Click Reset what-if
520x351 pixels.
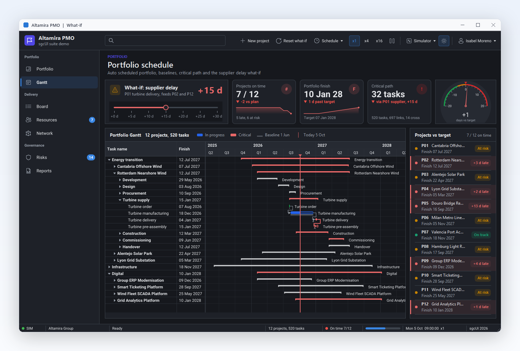click(291, 41)
